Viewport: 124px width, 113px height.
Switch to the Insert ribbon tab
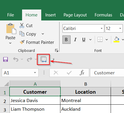click(51, 15)
